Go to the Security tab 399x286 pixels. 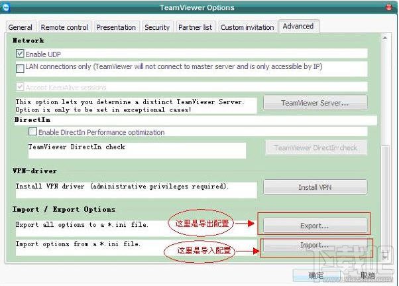pos(157,27)
